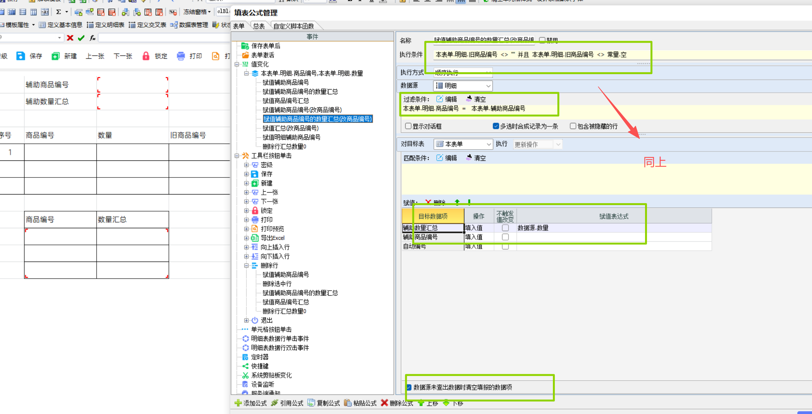
Task: Switch to the 总表 tab
Action: pos(259,26)
